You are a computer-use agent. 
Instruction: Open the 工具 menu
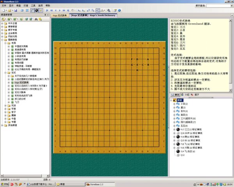[x=33, y=6]
